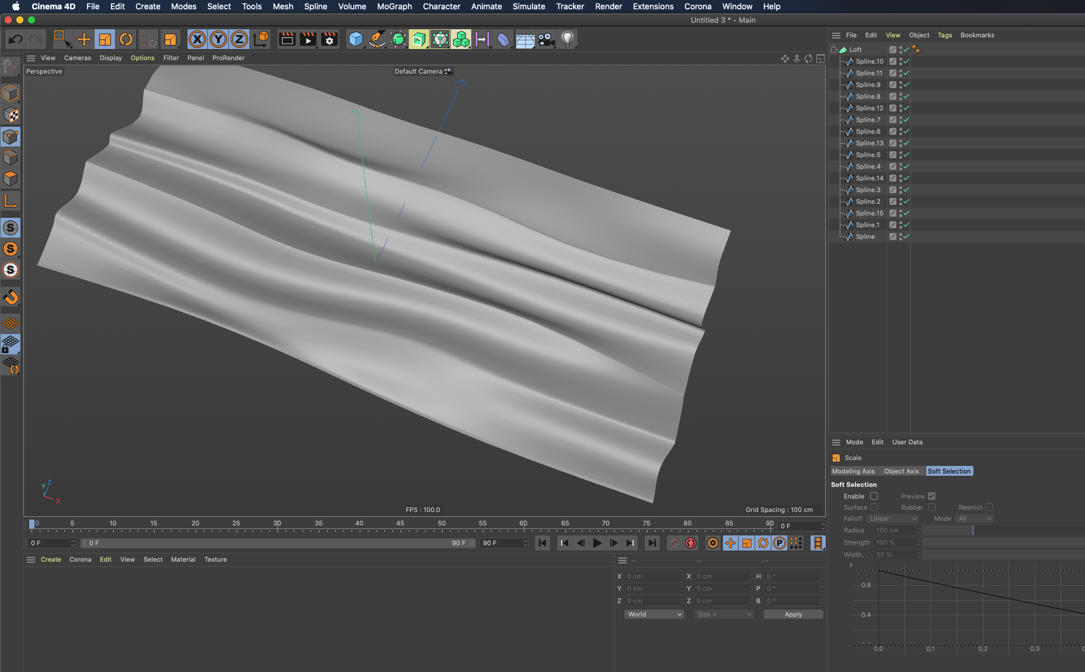Click the timeline playhead at frame 0
The width and height of the screenshot is (1085, 672).
pos(32,524)
